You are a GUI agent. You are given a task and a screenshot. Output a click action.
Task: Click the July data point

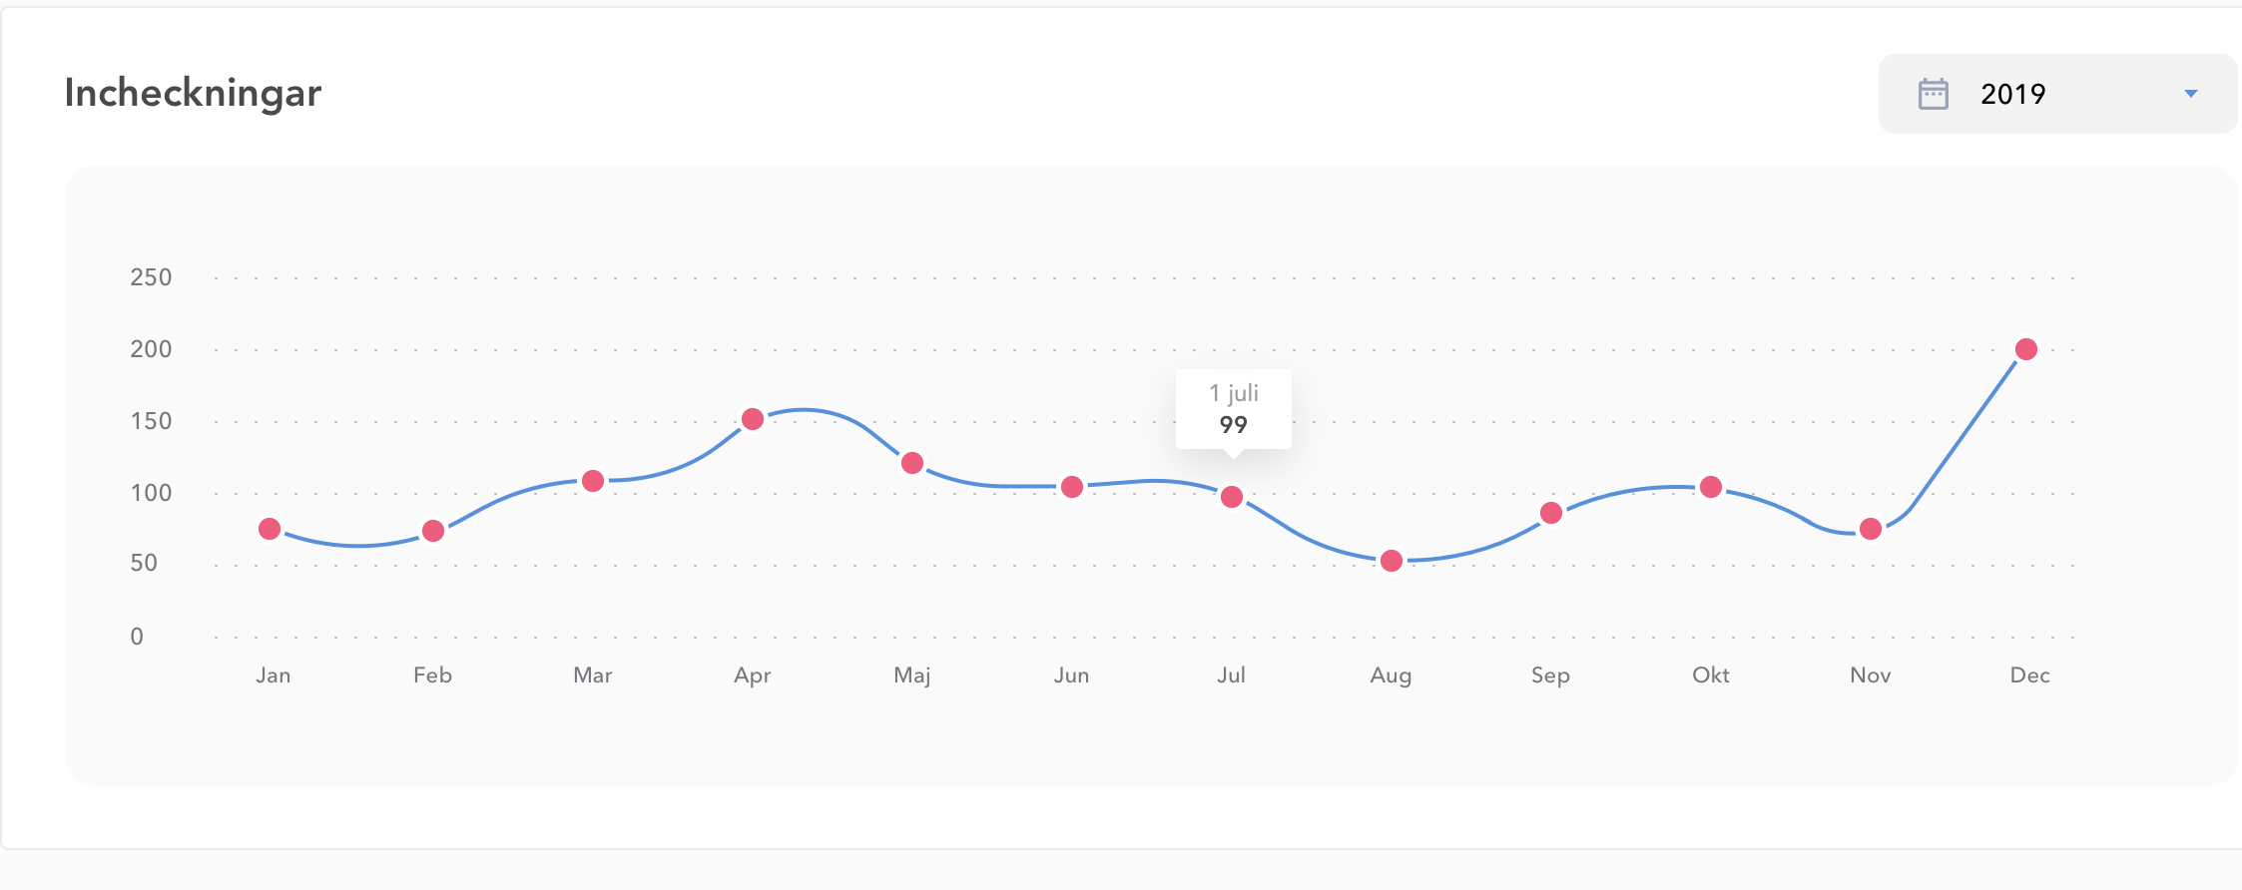(x=1232, y=497)
